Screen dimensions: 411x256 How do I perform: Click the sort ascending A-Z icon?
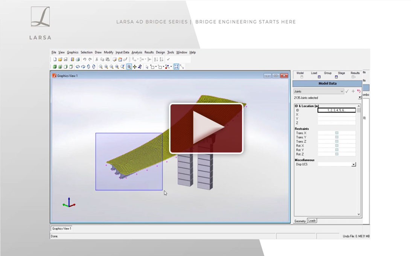point(156,59)
